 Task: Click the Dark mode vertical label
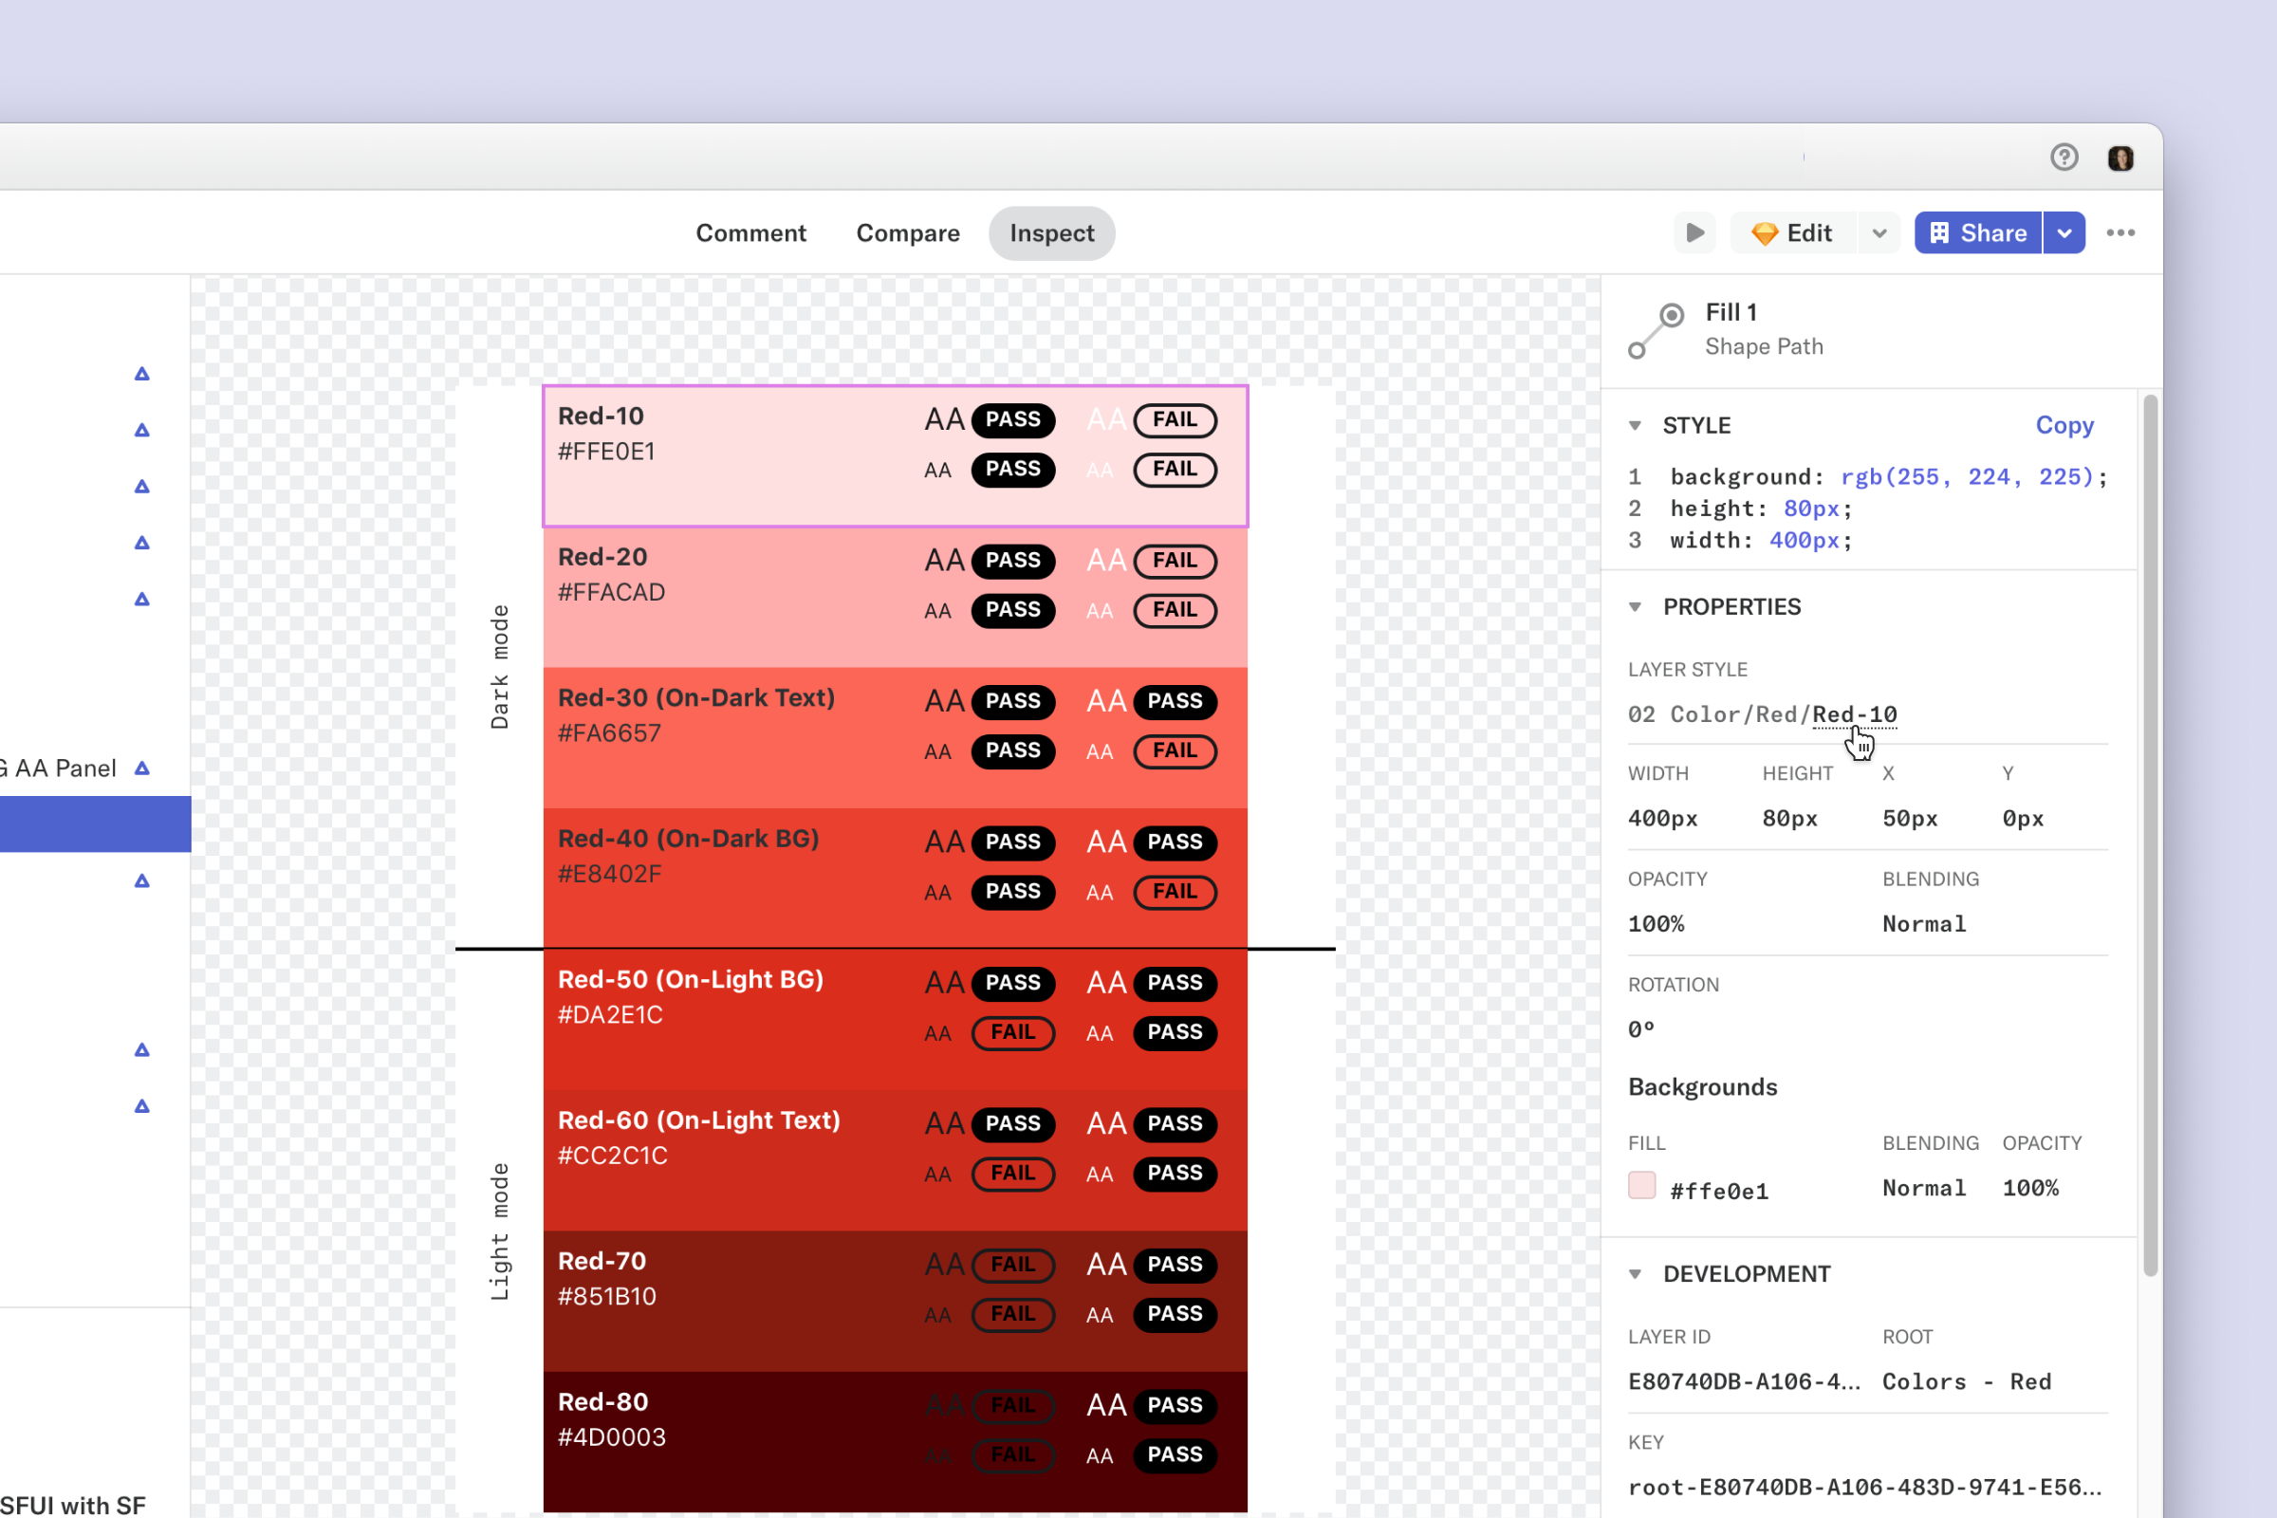pyautogui.click(x=500, y=667)
